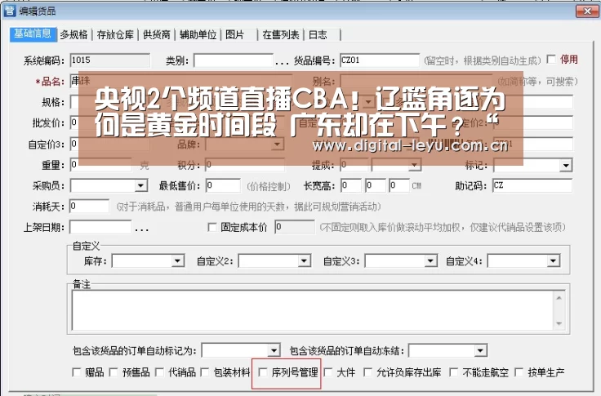The width and height of the screenshot is (601, 396).
Task: Click the 备注 scrollbar up arrow
Action: coord(559,298)
